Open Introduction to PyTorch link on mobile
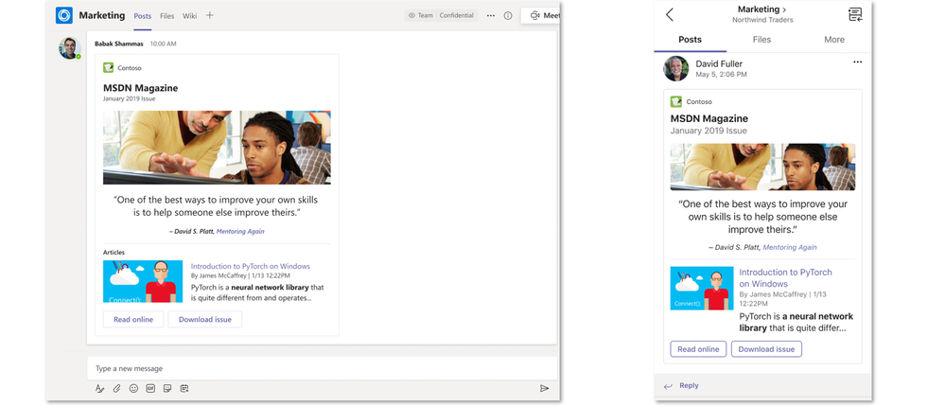The image size is (945, 406). (x=785, y=277)
